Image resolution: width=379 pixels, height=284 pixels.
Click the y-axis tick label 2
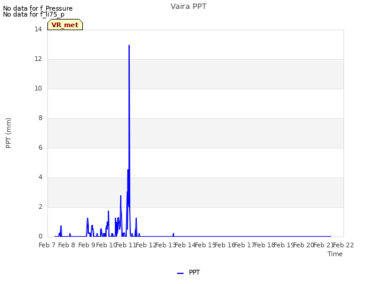pyautogui.click(x=40, y=206)
